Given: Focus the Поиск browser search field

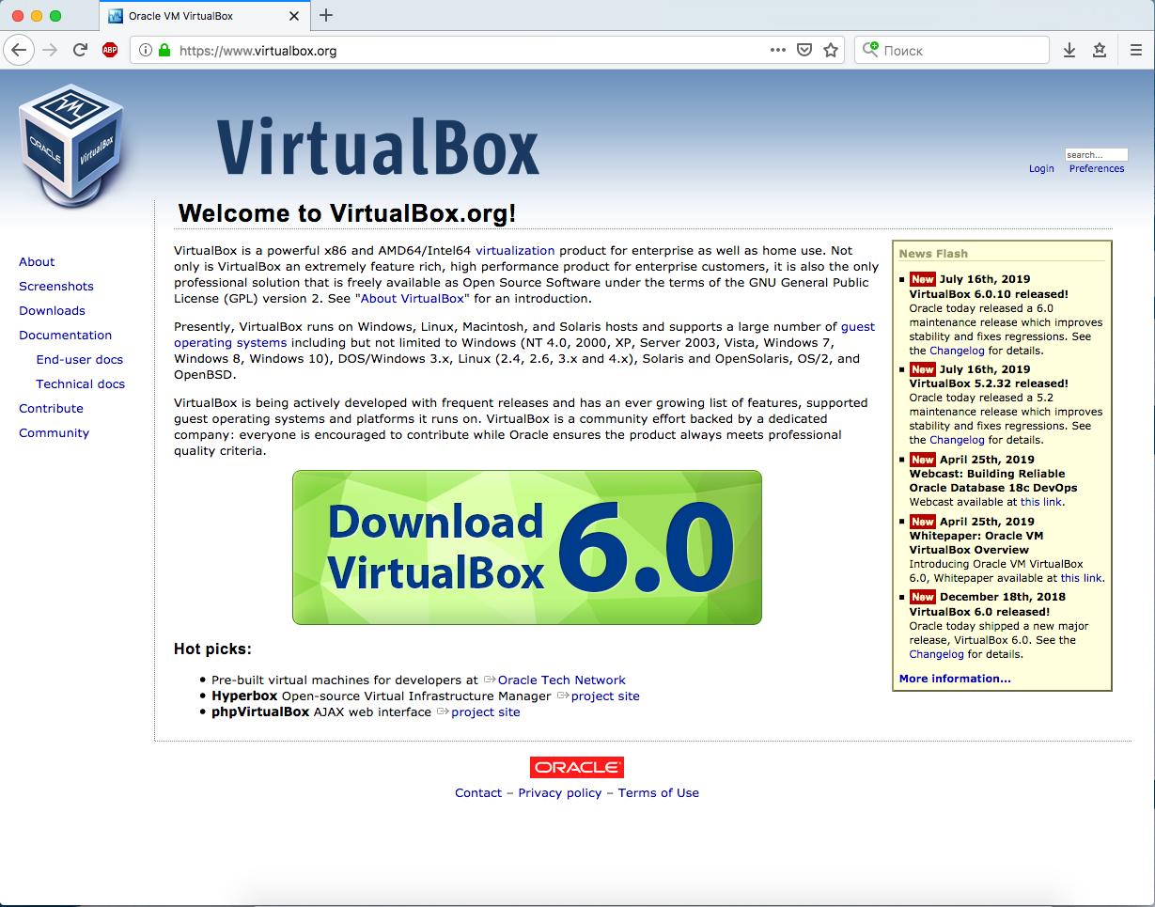Looking at the screenshot, I should (951, 50).
